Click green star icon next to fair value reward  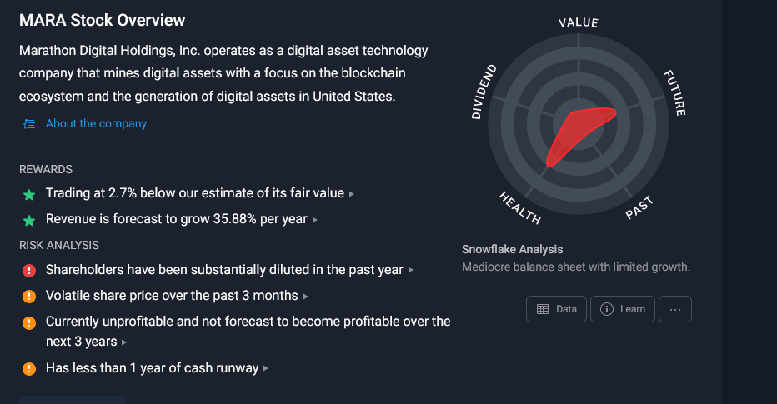pos(29,195)
